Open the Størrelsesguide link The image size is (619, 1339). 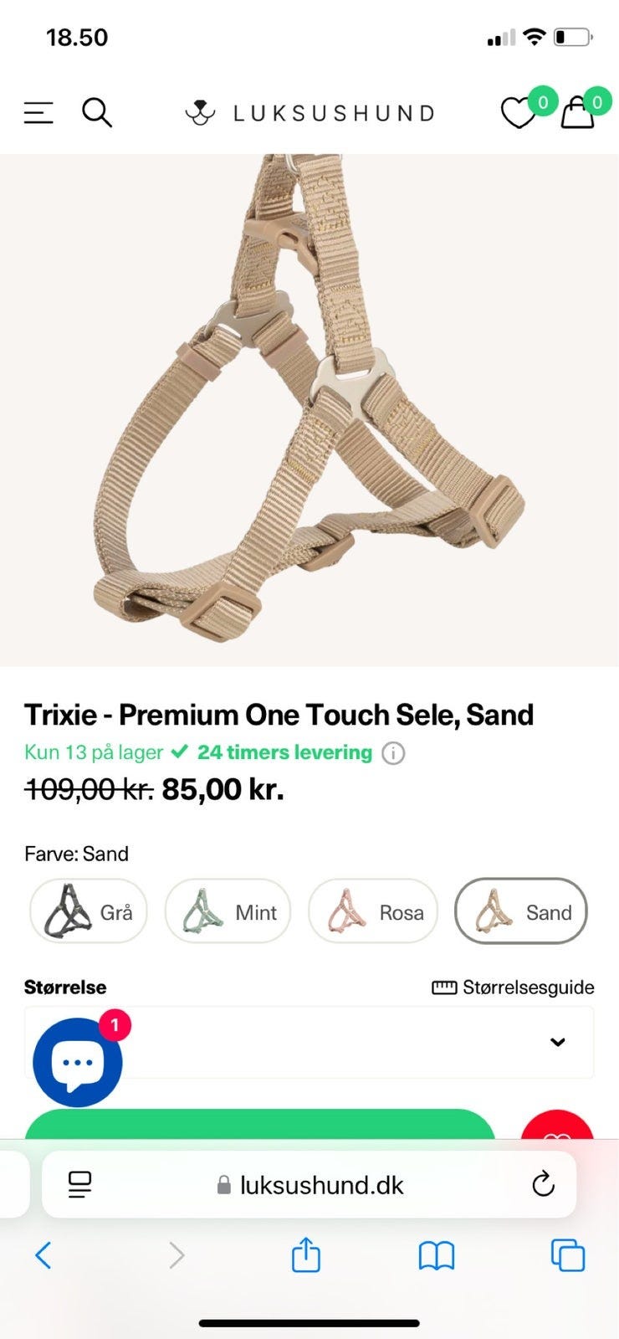513,988
